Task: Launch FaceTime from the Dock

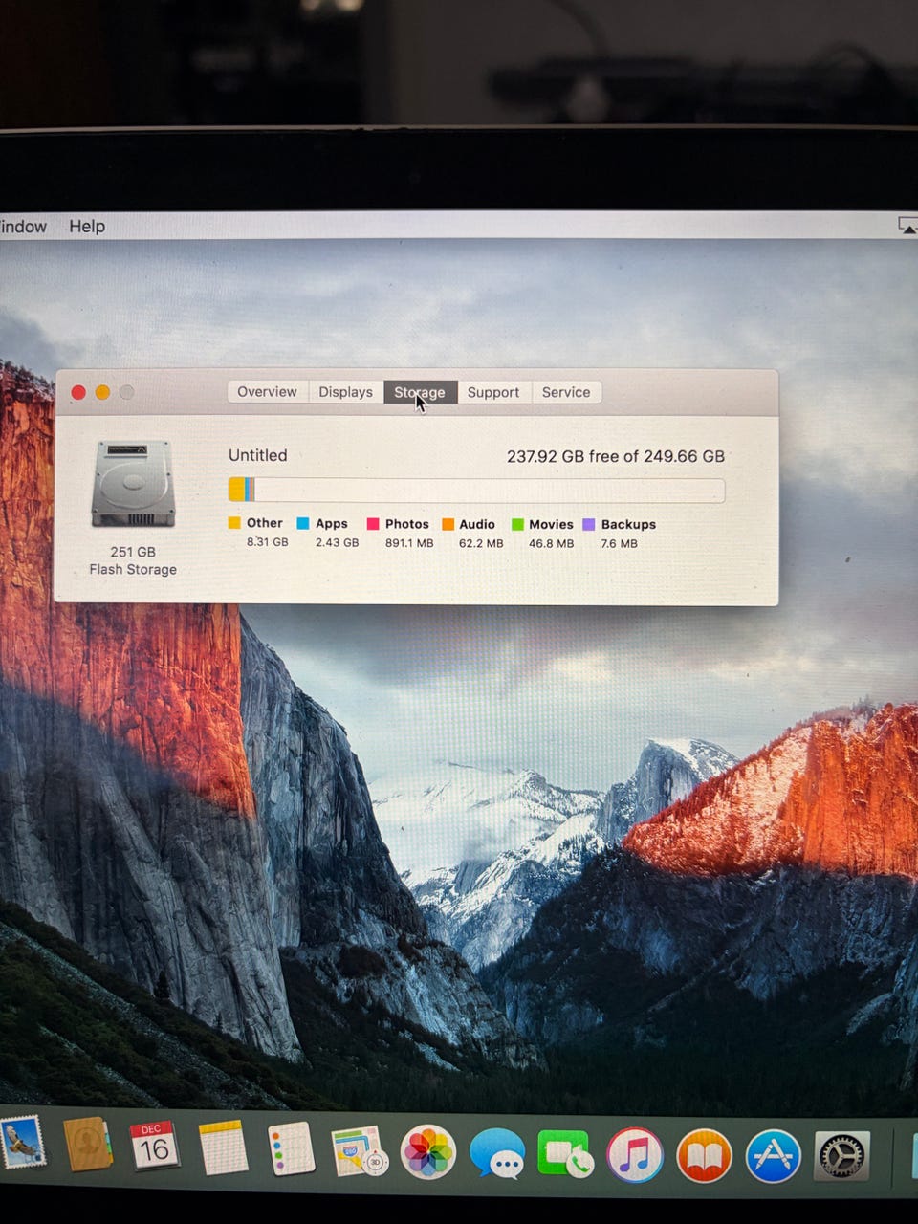Action: [x=566, y=1154]
